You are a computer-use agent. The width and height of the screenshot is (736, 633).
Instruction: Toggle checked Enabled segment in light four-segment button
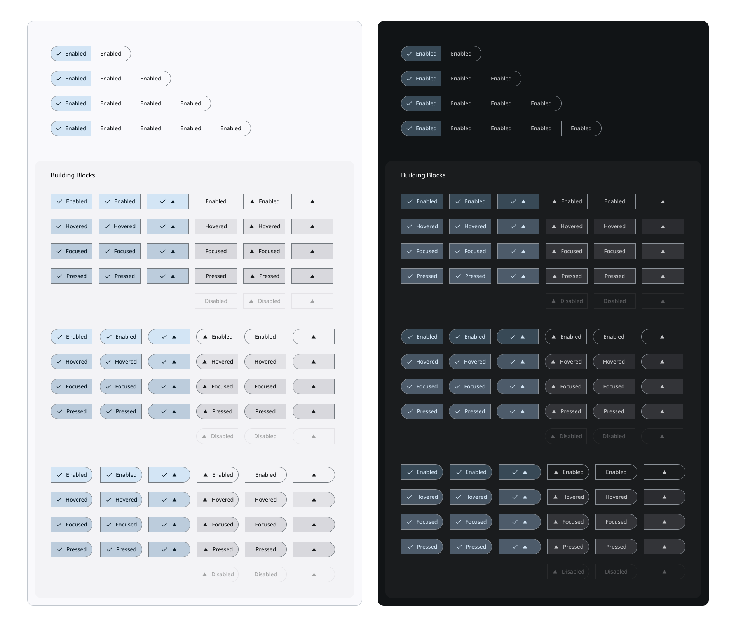pyautogui.click(x=71, y=103)
